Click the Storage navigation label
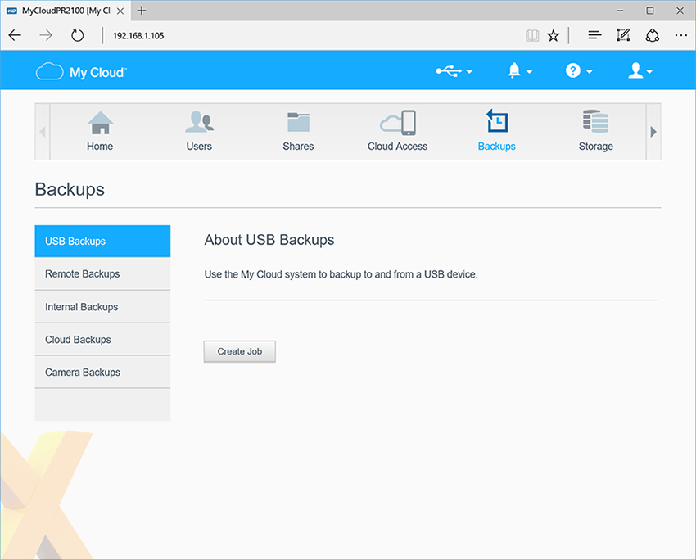This screenshot has height=560, width=696. pyautogui.click(x=595, y=147)
